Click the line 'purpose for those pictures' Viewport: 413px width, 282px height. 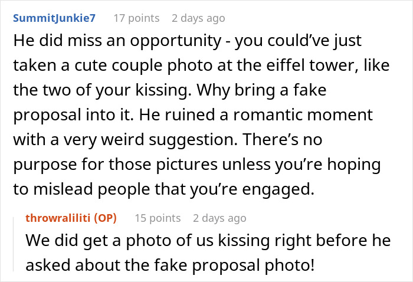tap(196, 165)
